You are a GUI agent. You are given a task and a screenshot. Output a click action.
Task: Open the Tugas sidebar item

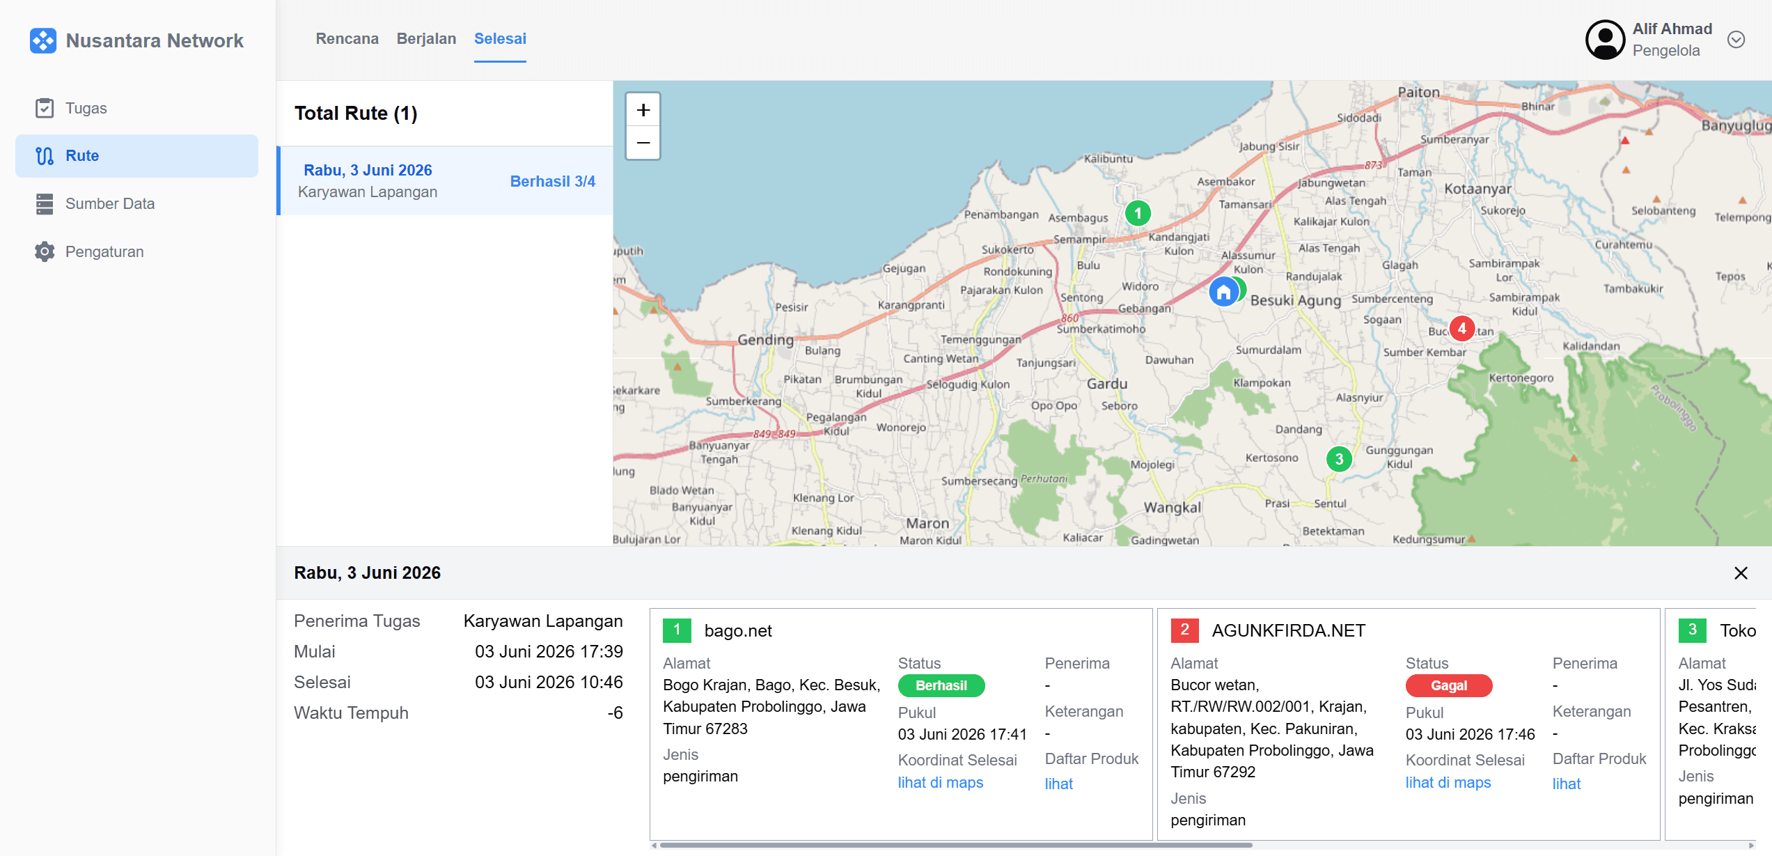pos(136,108)
